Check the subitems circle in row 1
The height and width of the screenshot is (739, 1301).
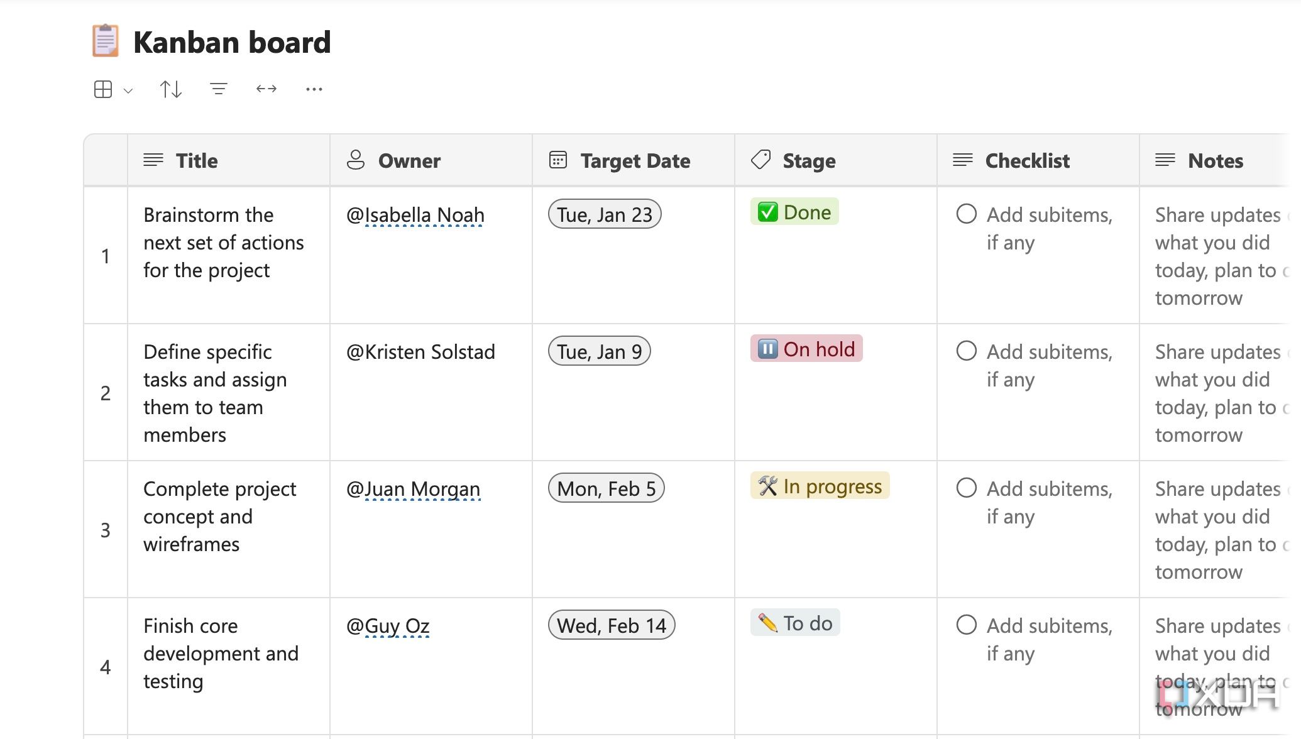[967, 214]
